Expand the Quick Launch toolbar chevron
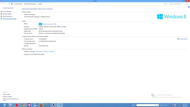Image resolution: width=190 pixels, height=107 pixels. click(168, 104)
